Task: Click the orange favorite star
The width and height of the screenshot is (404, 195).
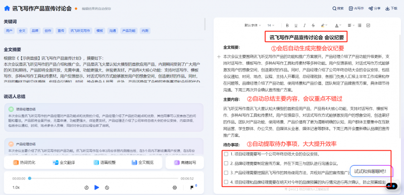Action: click(x=76, y=9)
